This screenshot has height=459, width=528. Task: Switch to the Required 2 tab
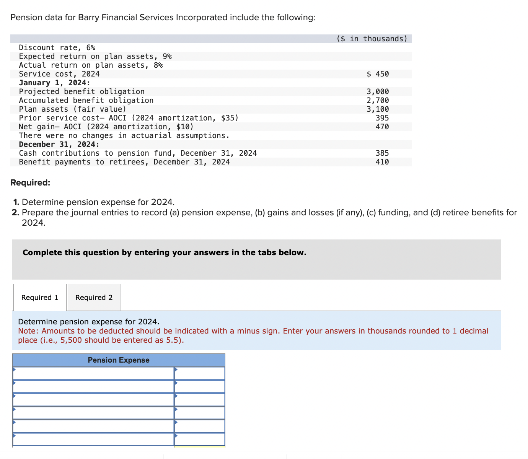pyautogui.click(x=93, y=297)
